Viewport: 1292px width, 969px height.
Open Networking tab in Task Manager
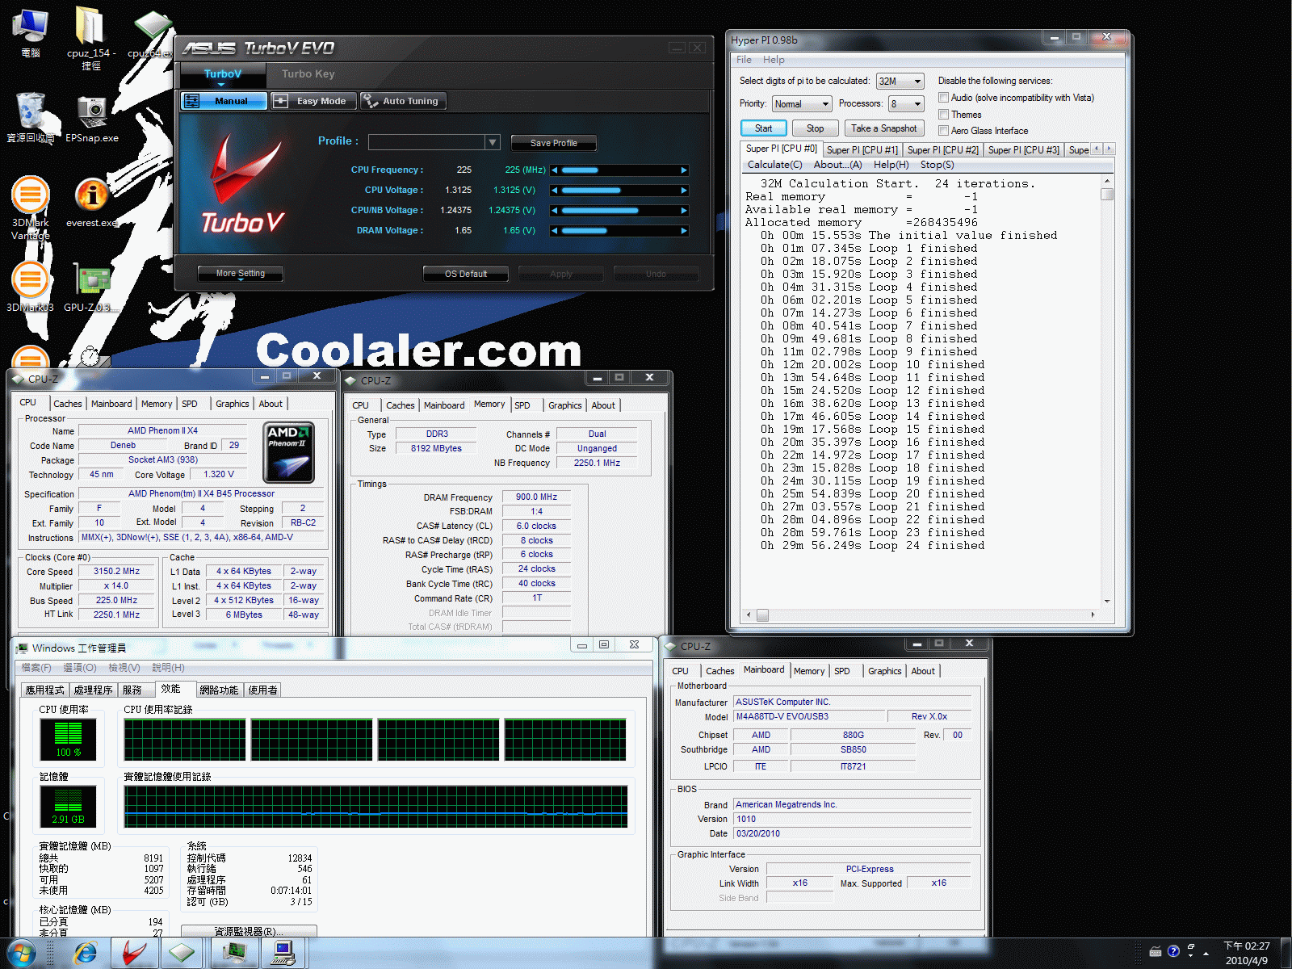219,690
